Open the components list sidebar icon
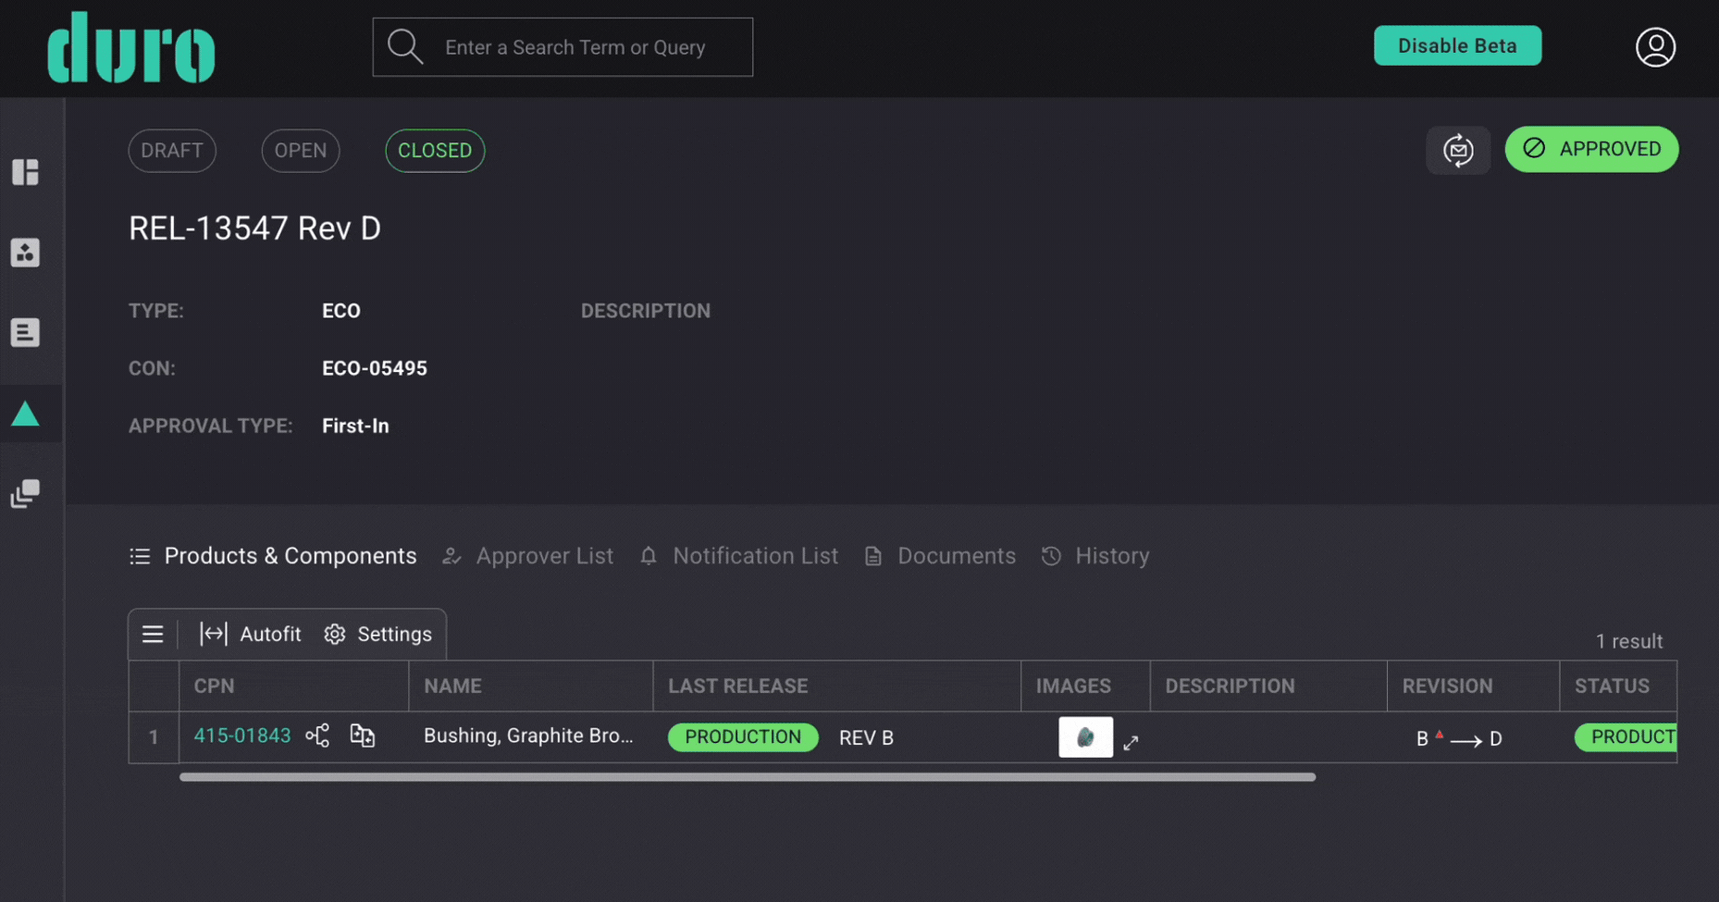Viewport: 1719px width, 902px height. [26, 332]
